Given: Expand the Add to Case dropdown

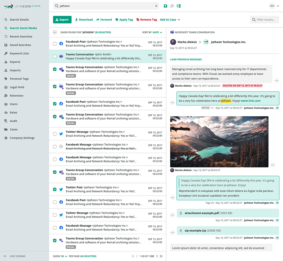Looking at the screenshot, I should click(170, 20).
